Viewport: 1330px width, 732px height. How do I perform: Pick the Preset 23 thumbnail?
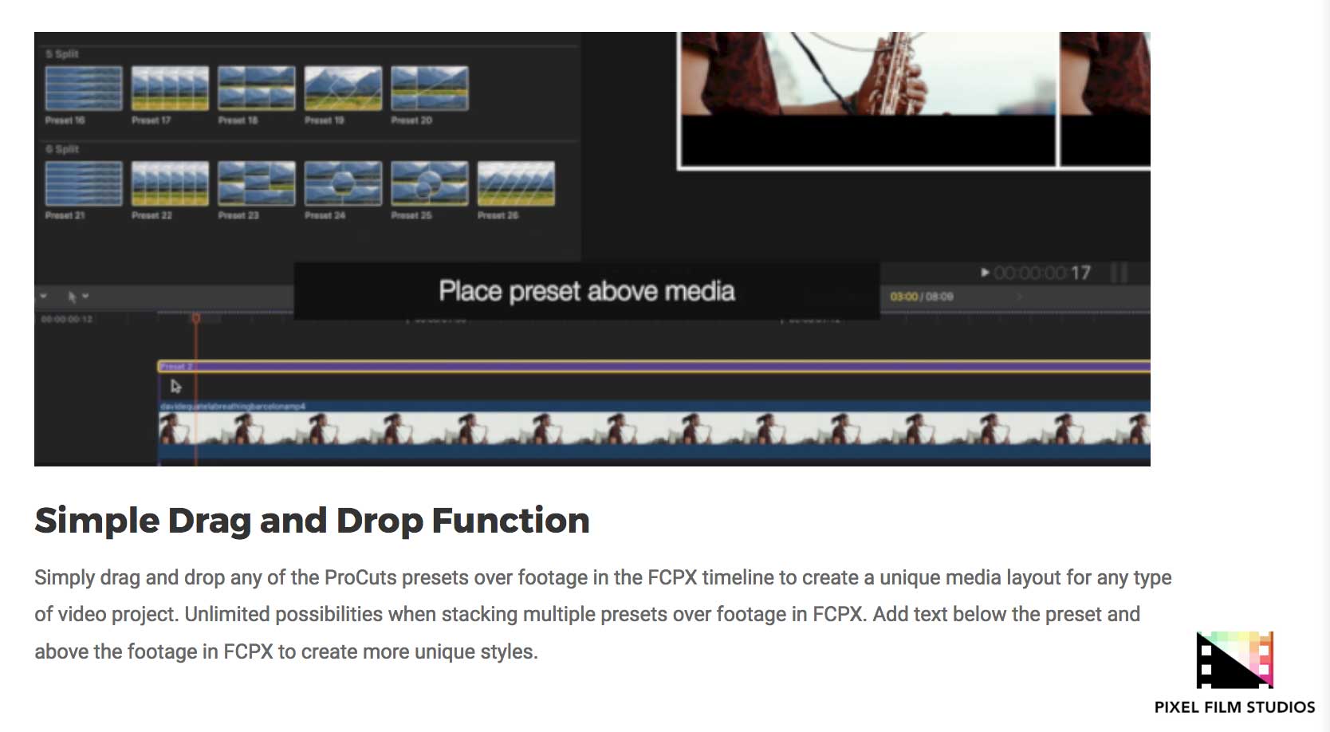click(256, 183)
